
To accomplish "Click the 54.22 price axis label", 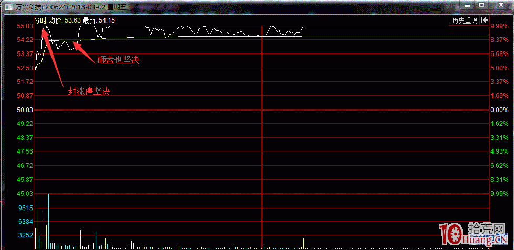I will (x=25, y=40).
